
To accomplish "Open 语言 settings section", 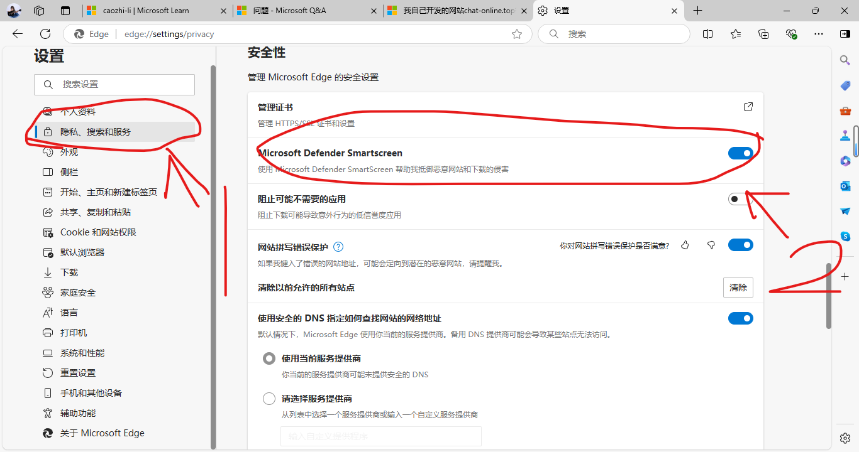I will click(x=114, y=313).
